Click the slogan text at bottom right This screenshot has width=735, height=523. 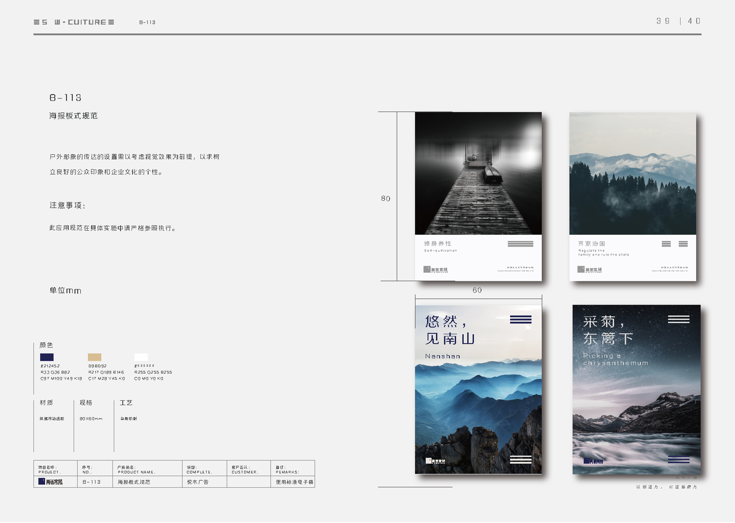tap(667, 487)
